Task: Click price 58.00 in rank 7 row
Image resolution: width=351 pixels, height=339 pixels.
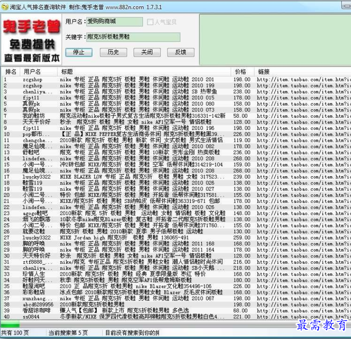Action: tap(241, 116)
